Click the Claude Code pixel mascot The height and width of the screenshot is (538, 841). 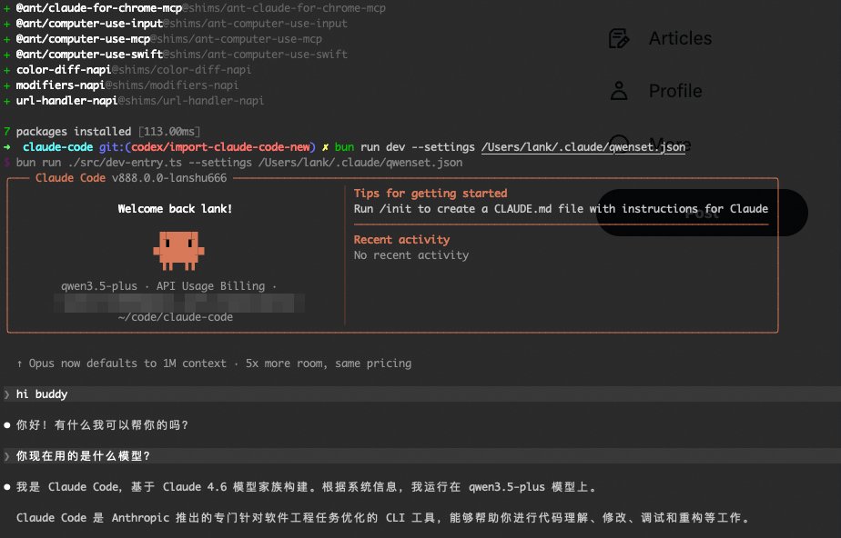(178, 250)
